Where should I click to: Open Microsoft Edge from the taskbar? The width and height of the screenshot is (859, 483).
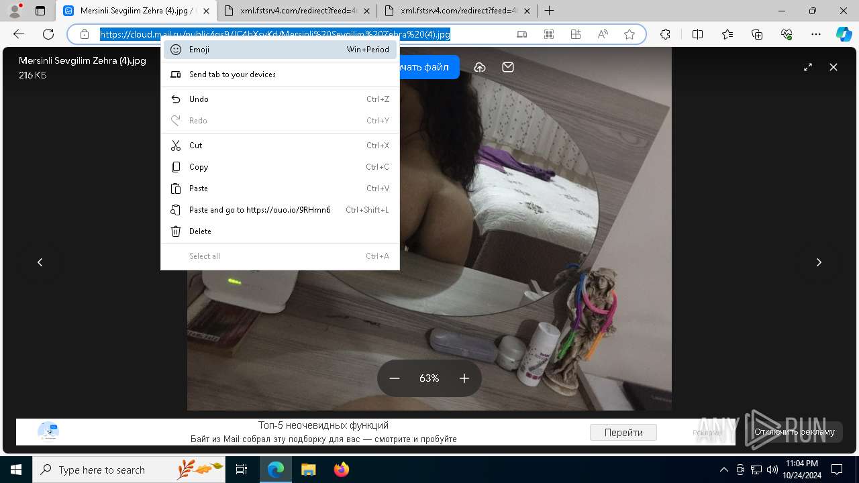click(276, 470)
